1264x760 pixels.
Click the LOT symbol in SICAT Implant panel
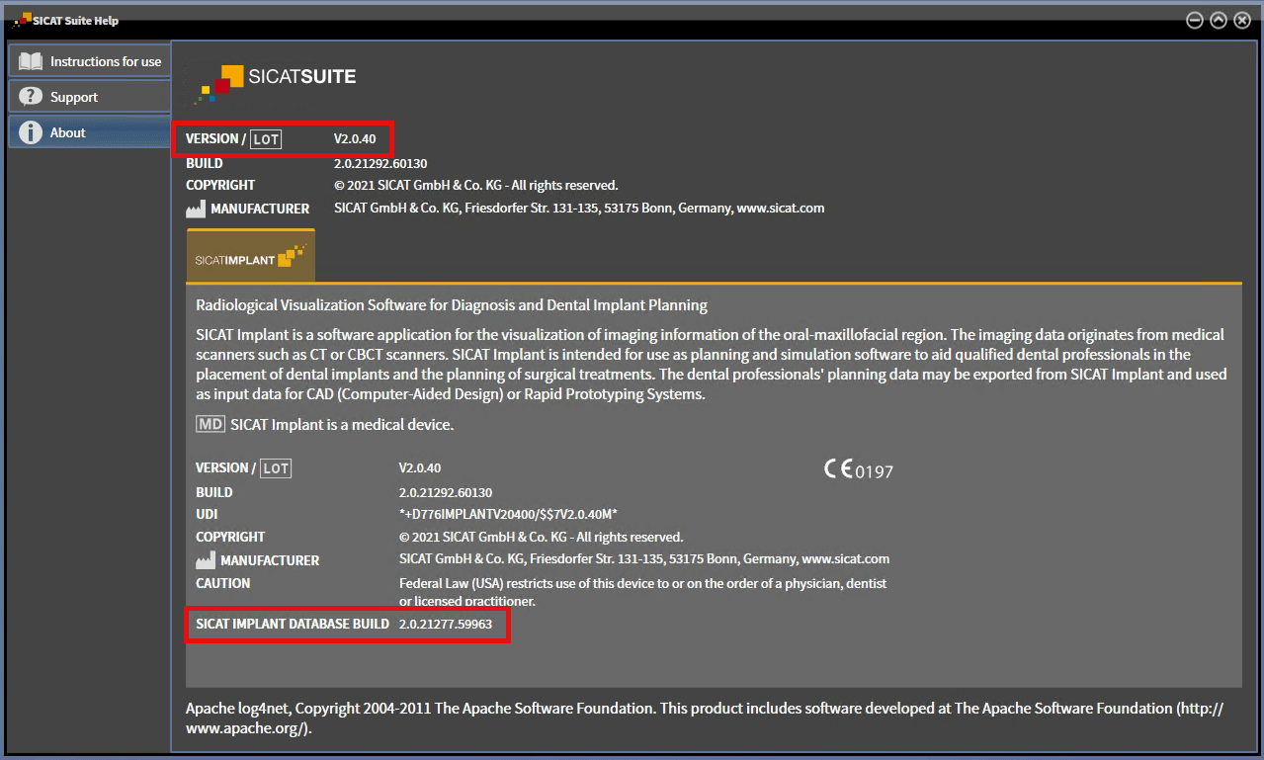point(276,468)
